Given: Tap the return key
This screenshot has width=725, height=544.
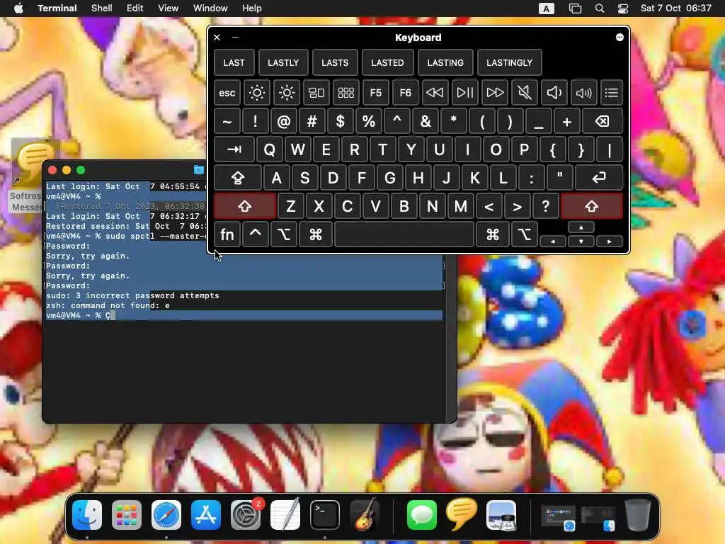Looking at the screenshot, I should tap(599, 178).
